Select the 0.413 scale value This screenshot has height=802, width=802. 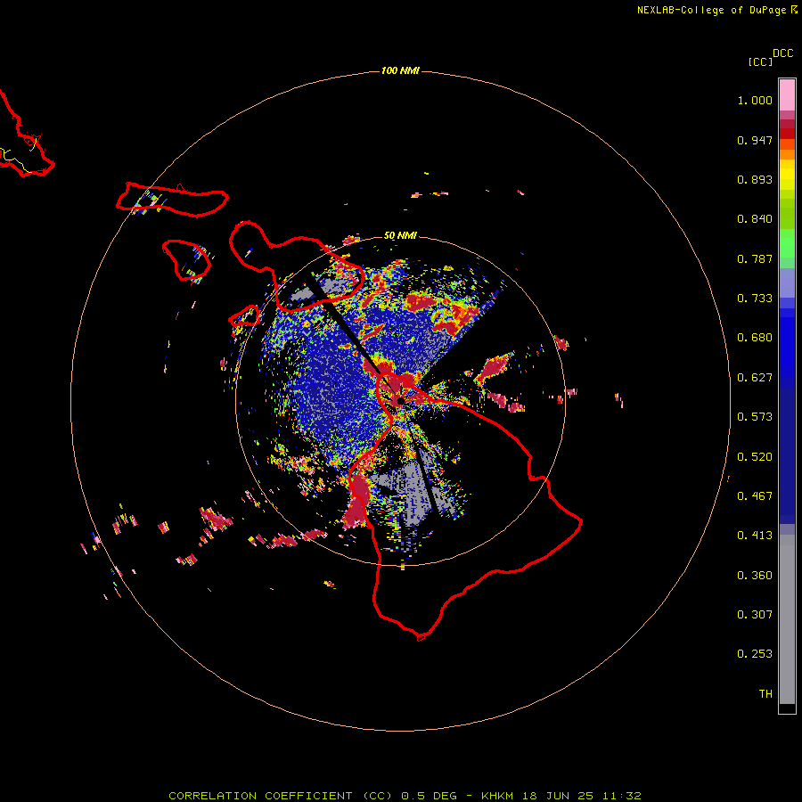pos(755,536)
